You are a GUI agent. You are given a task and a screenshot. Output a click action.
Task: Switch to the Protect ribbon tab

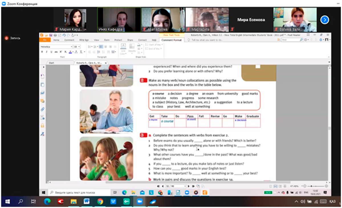click(118, 40)
